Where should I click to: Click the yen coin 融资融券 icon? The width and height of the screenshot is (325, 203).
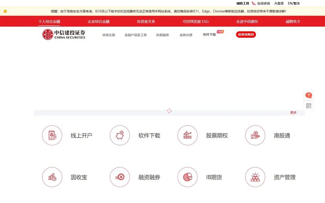pyautogui.click(x=120, y=177)
